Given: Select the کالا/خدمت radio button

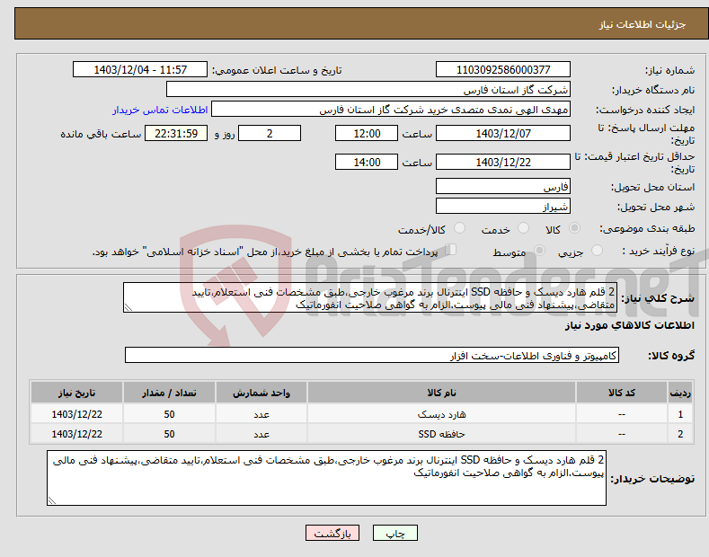Looking at the screenshot, I should (x=459, y=228).
